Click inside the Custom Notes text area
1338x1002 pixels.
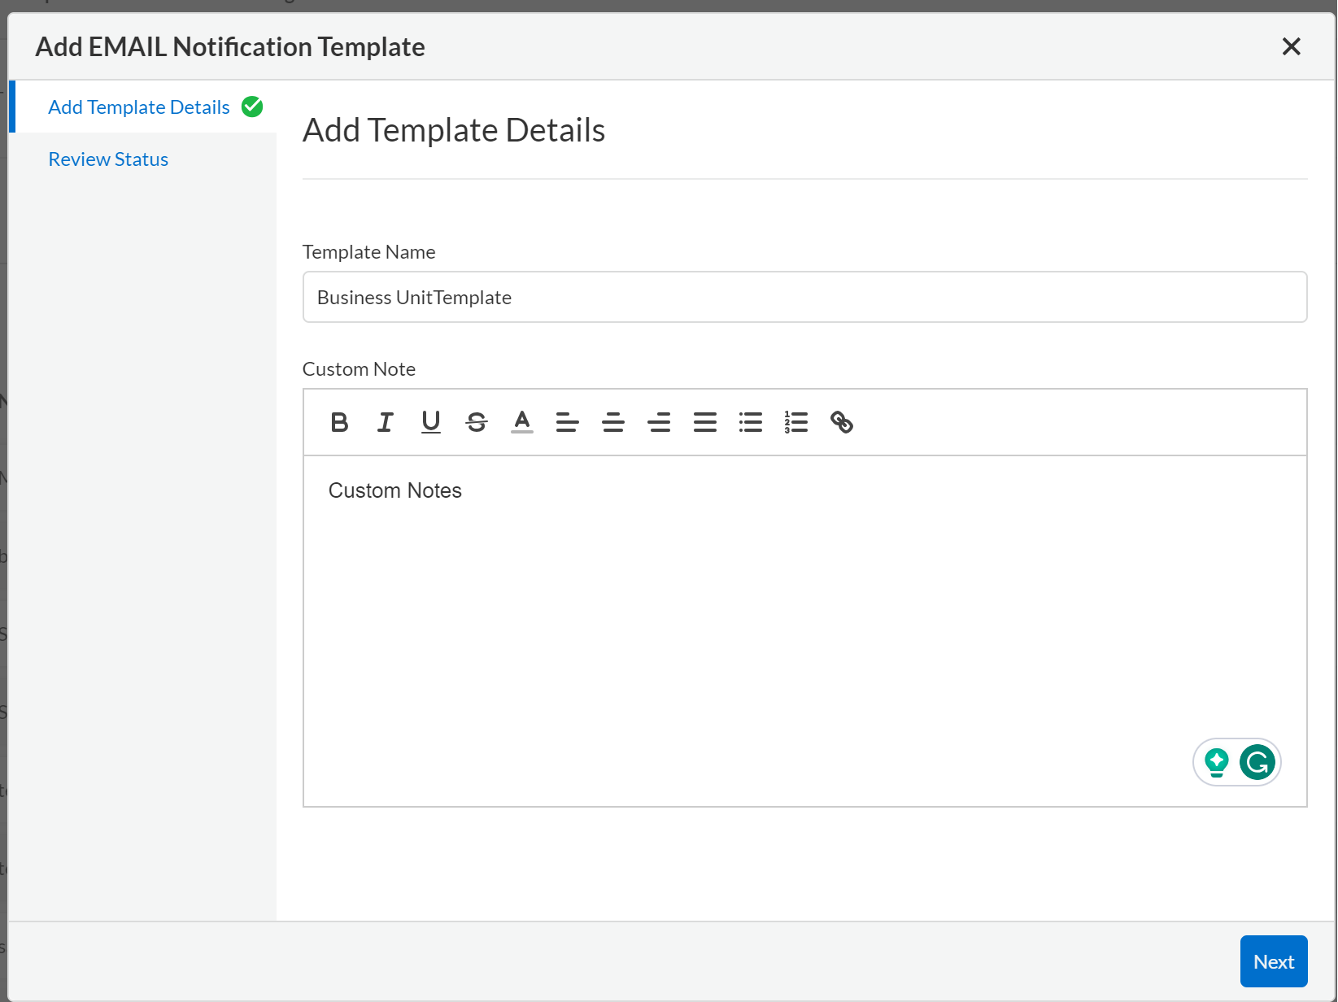pos(804,631)
